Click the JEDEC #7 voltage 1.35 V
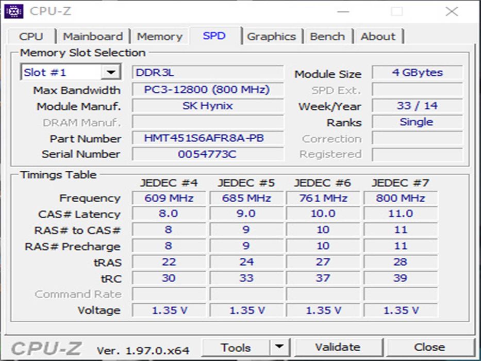Image resolution: width=481 pixels, height=361 pixels. coord(401,310)
